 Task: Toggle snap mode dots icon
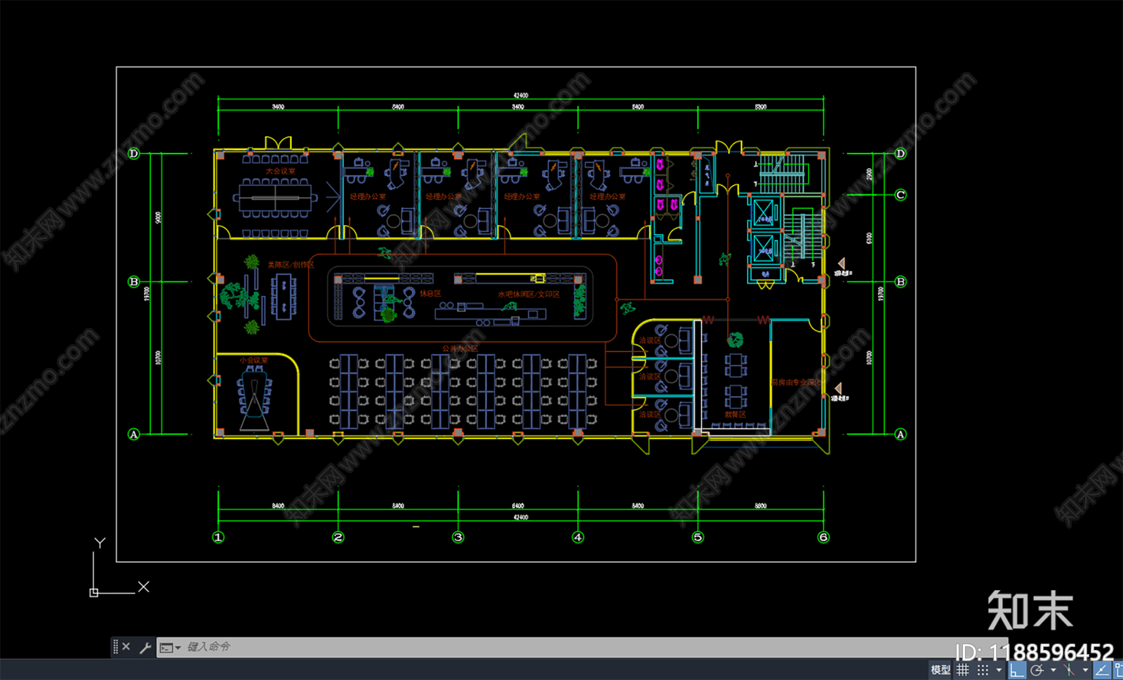[x=983, y=669]
